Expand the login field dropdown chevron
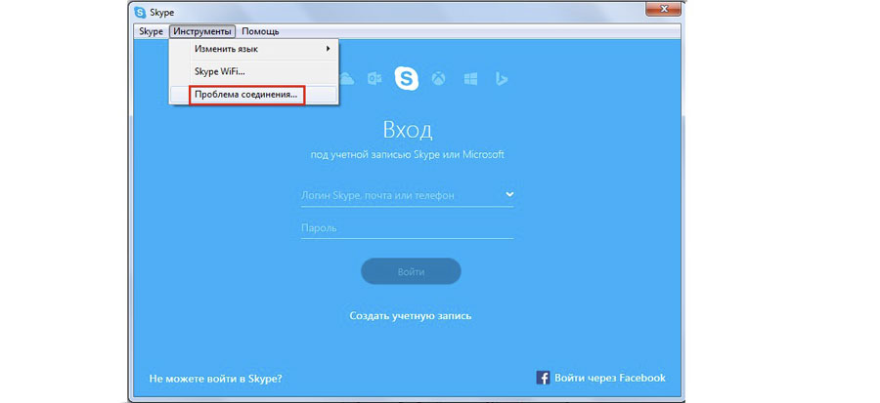 pos(509,194)
